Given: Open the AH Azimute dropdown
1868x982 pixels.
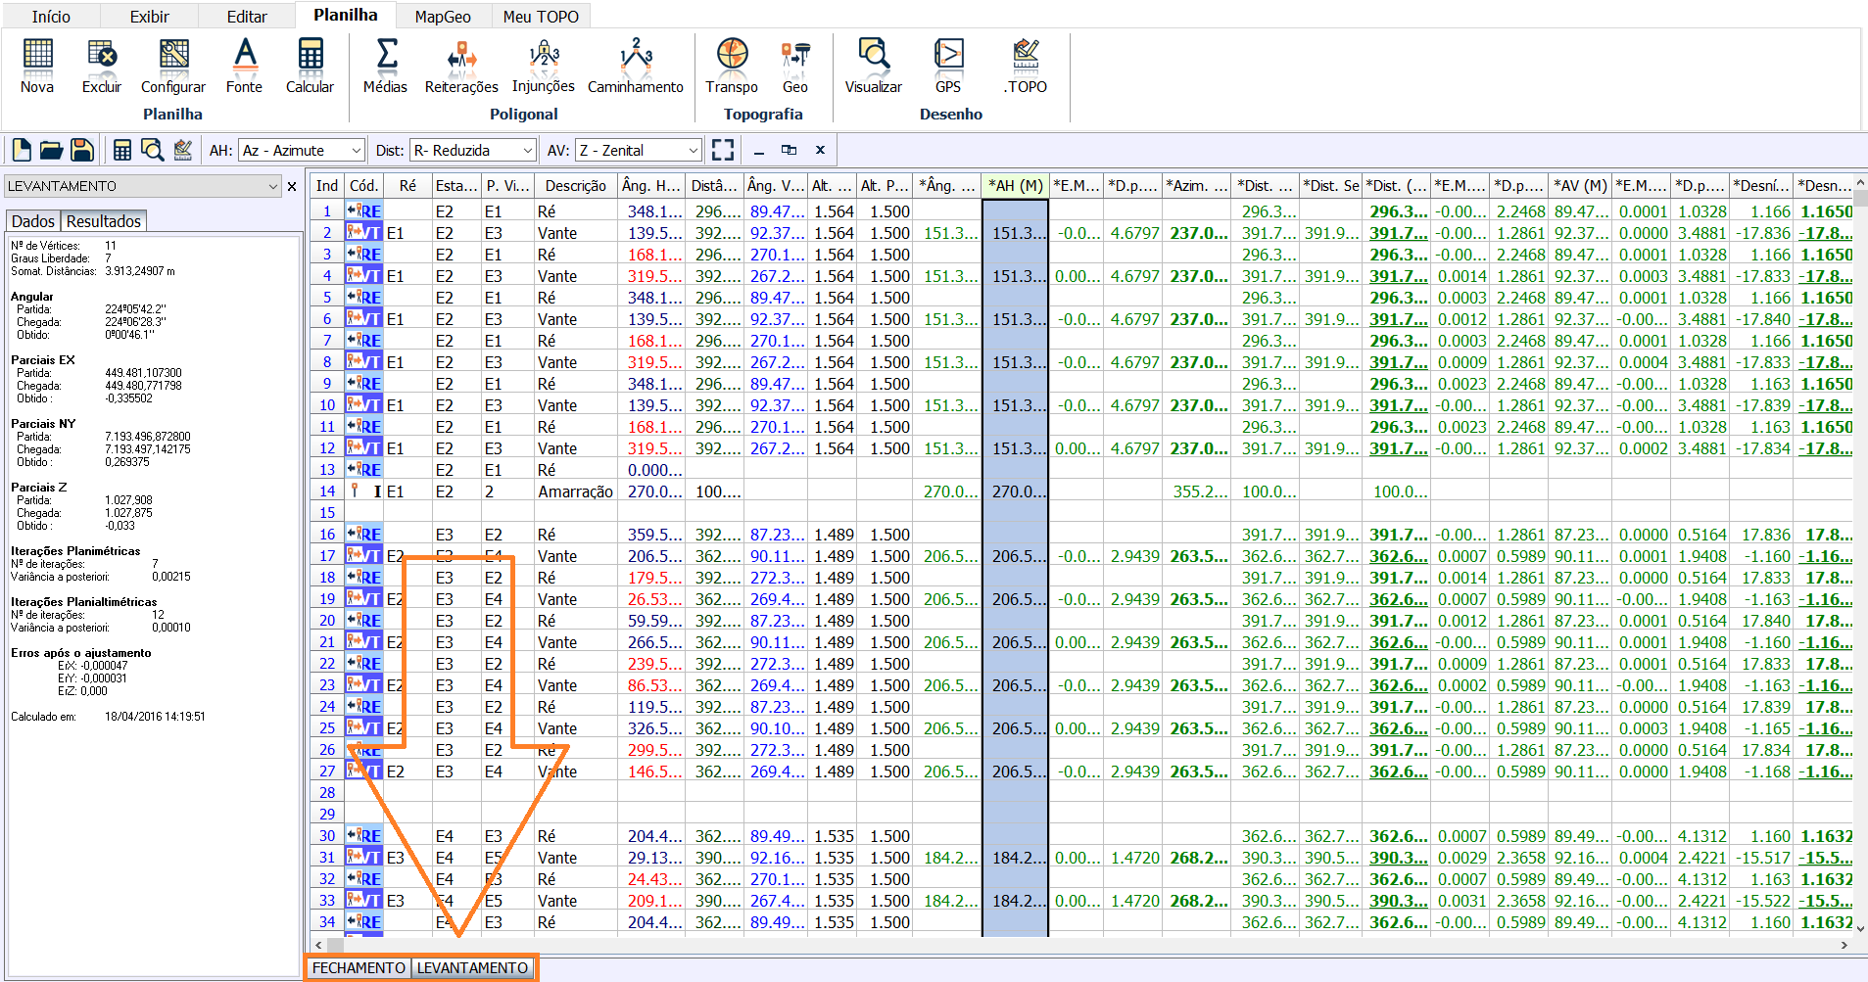Looking at the screenshot, I should pyautogui.click(x=356, y=151).
